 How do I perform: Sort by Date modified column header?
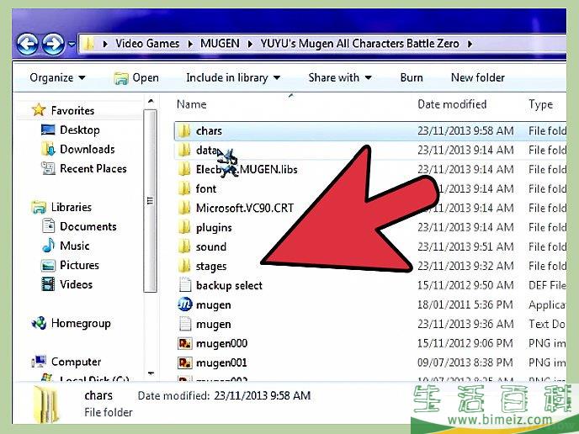tap(452, 104)
